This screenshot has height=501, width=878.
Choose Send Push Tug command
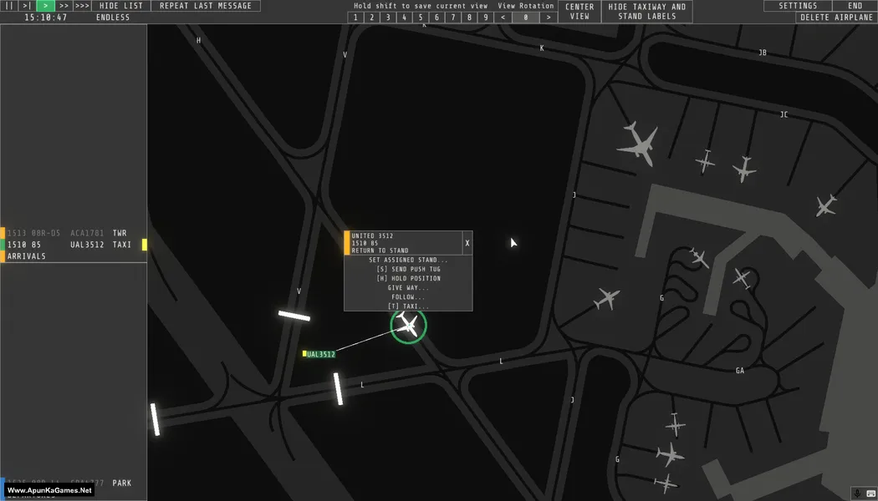(408, 270)
